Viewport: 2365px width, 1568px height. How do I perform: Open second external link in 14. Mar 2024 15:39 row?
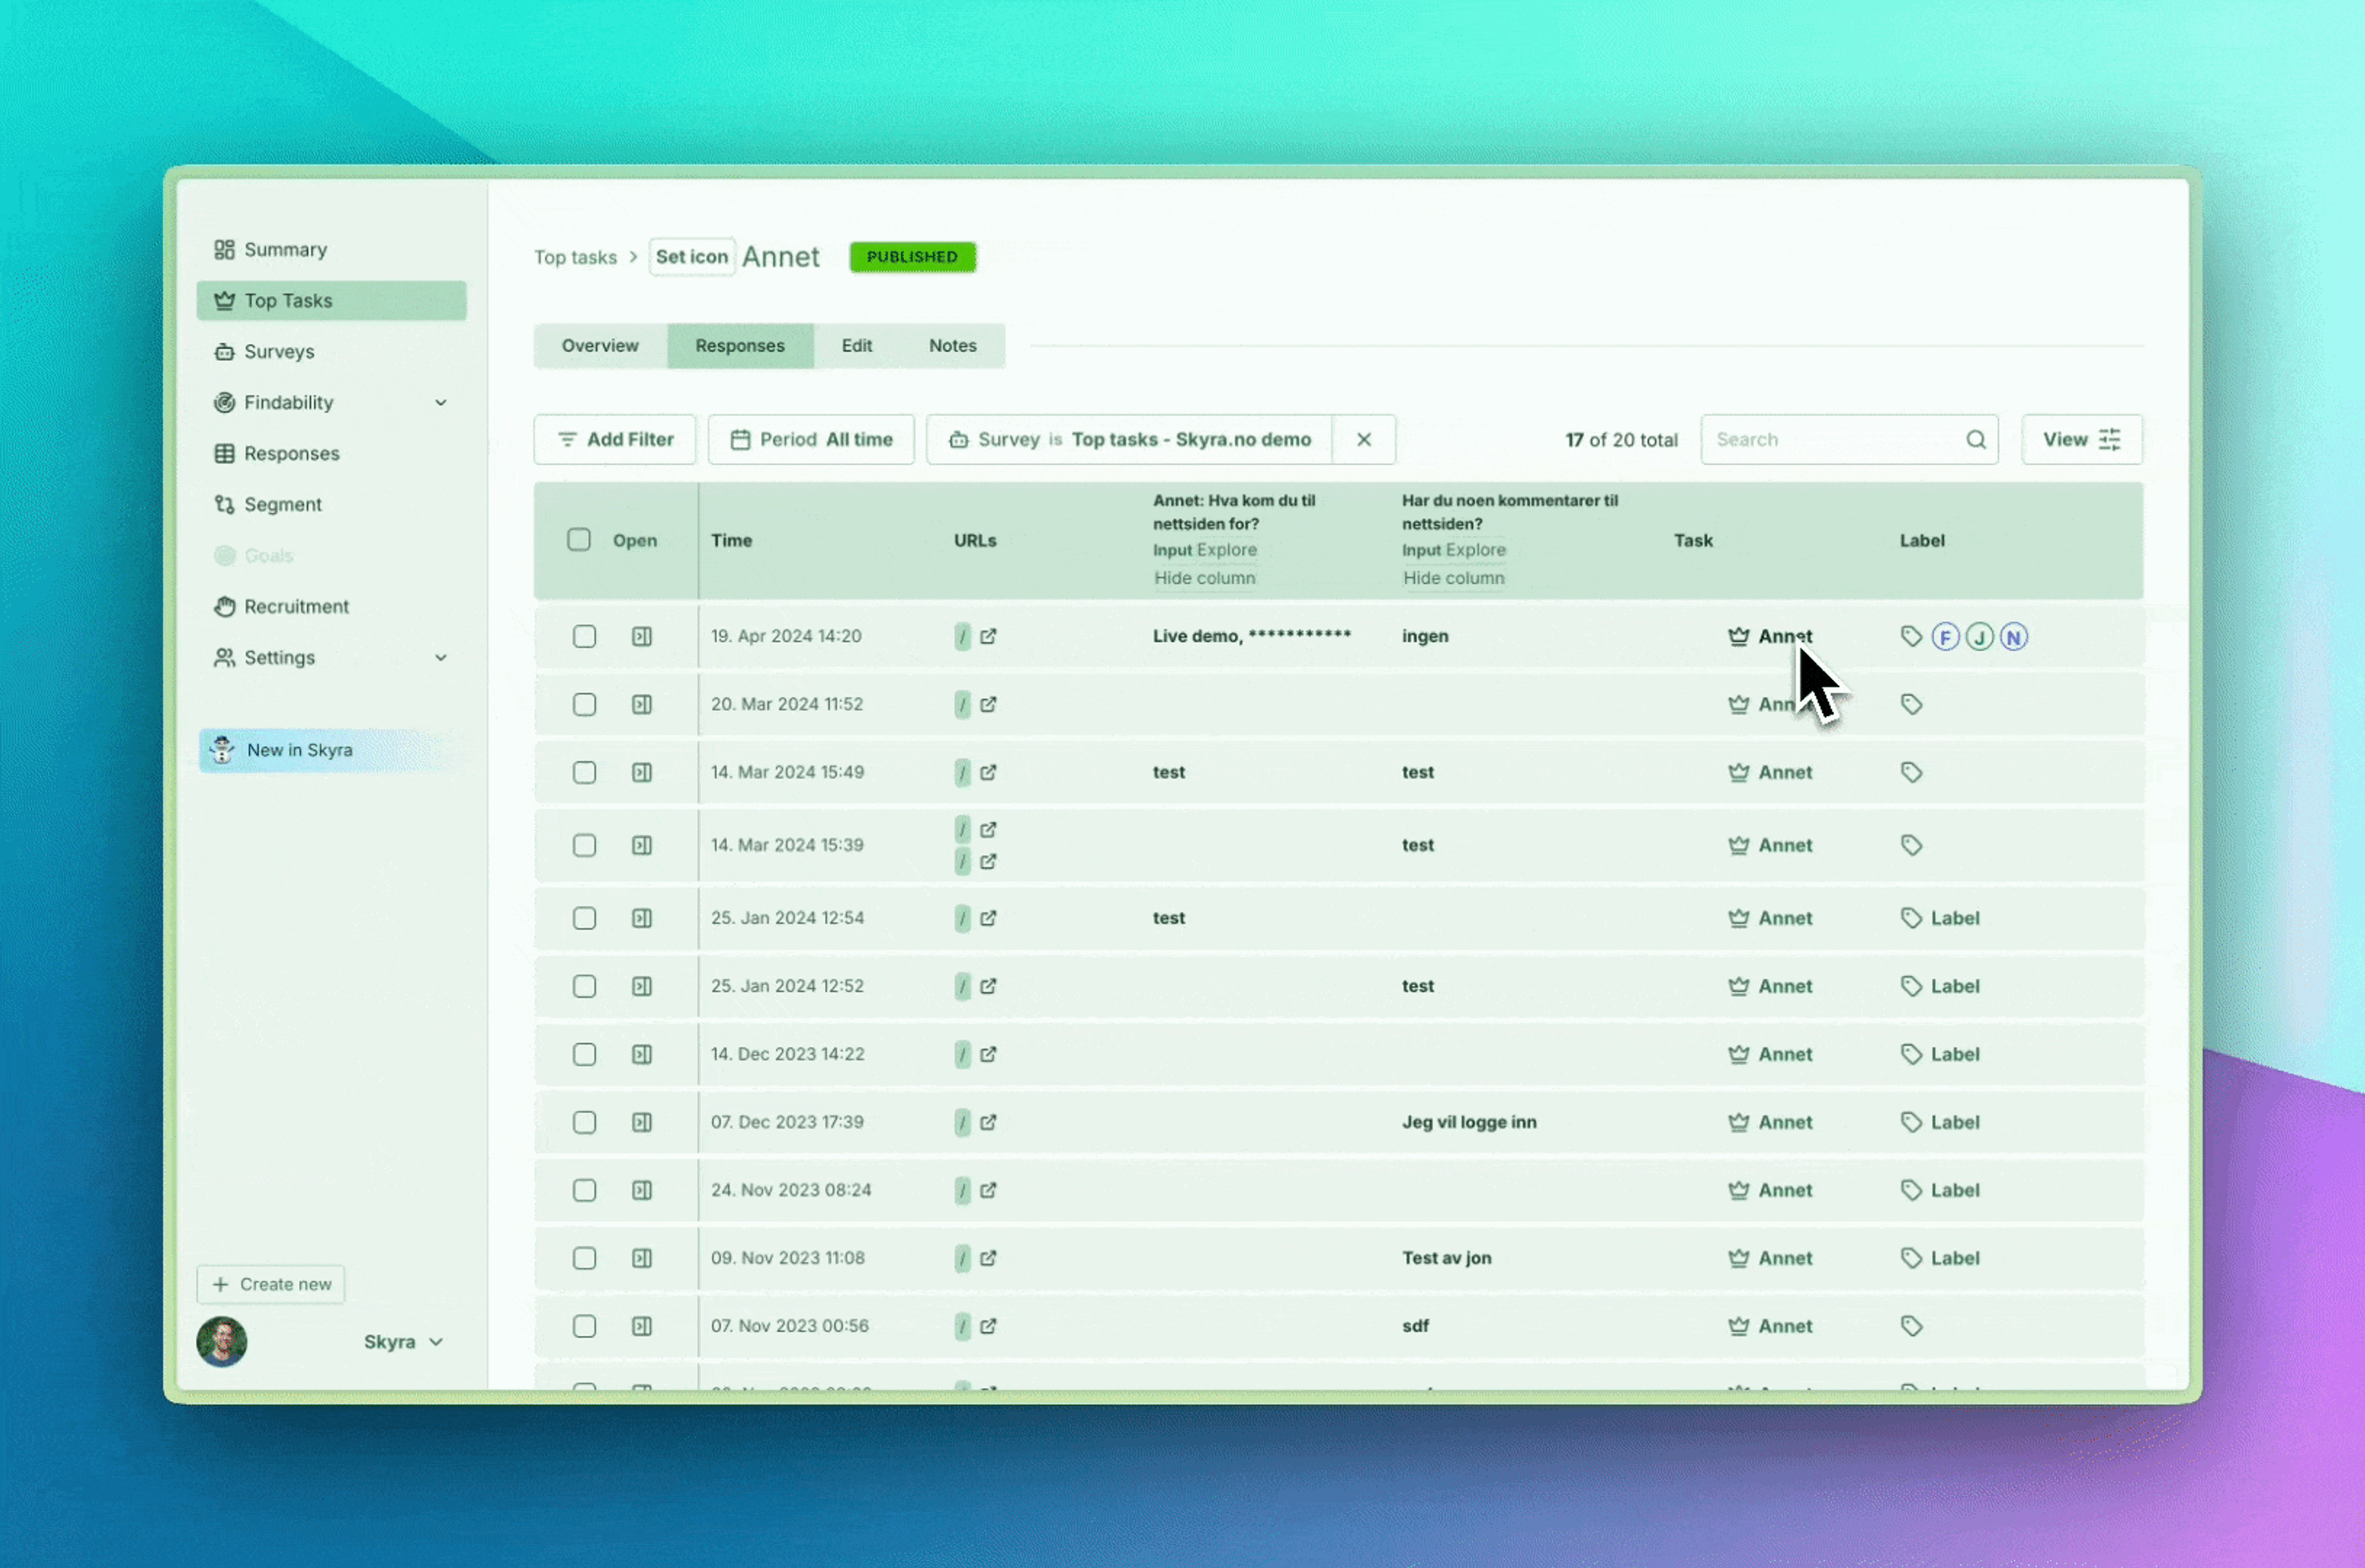(987, 861)
